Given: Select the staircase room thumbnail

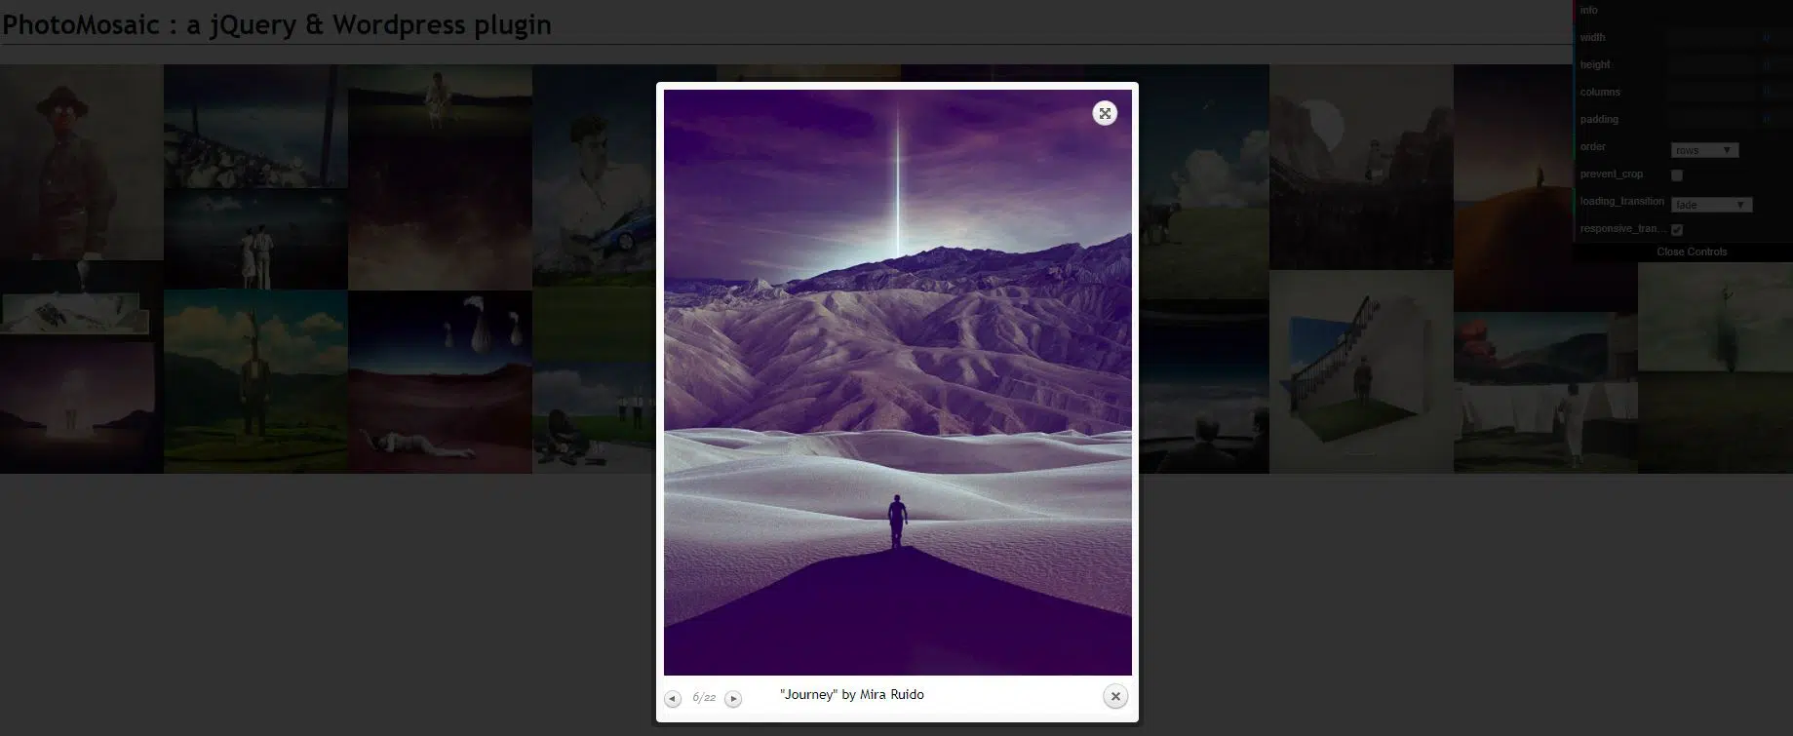Looking at the screenshot, I should click(x=1360, y=370).
